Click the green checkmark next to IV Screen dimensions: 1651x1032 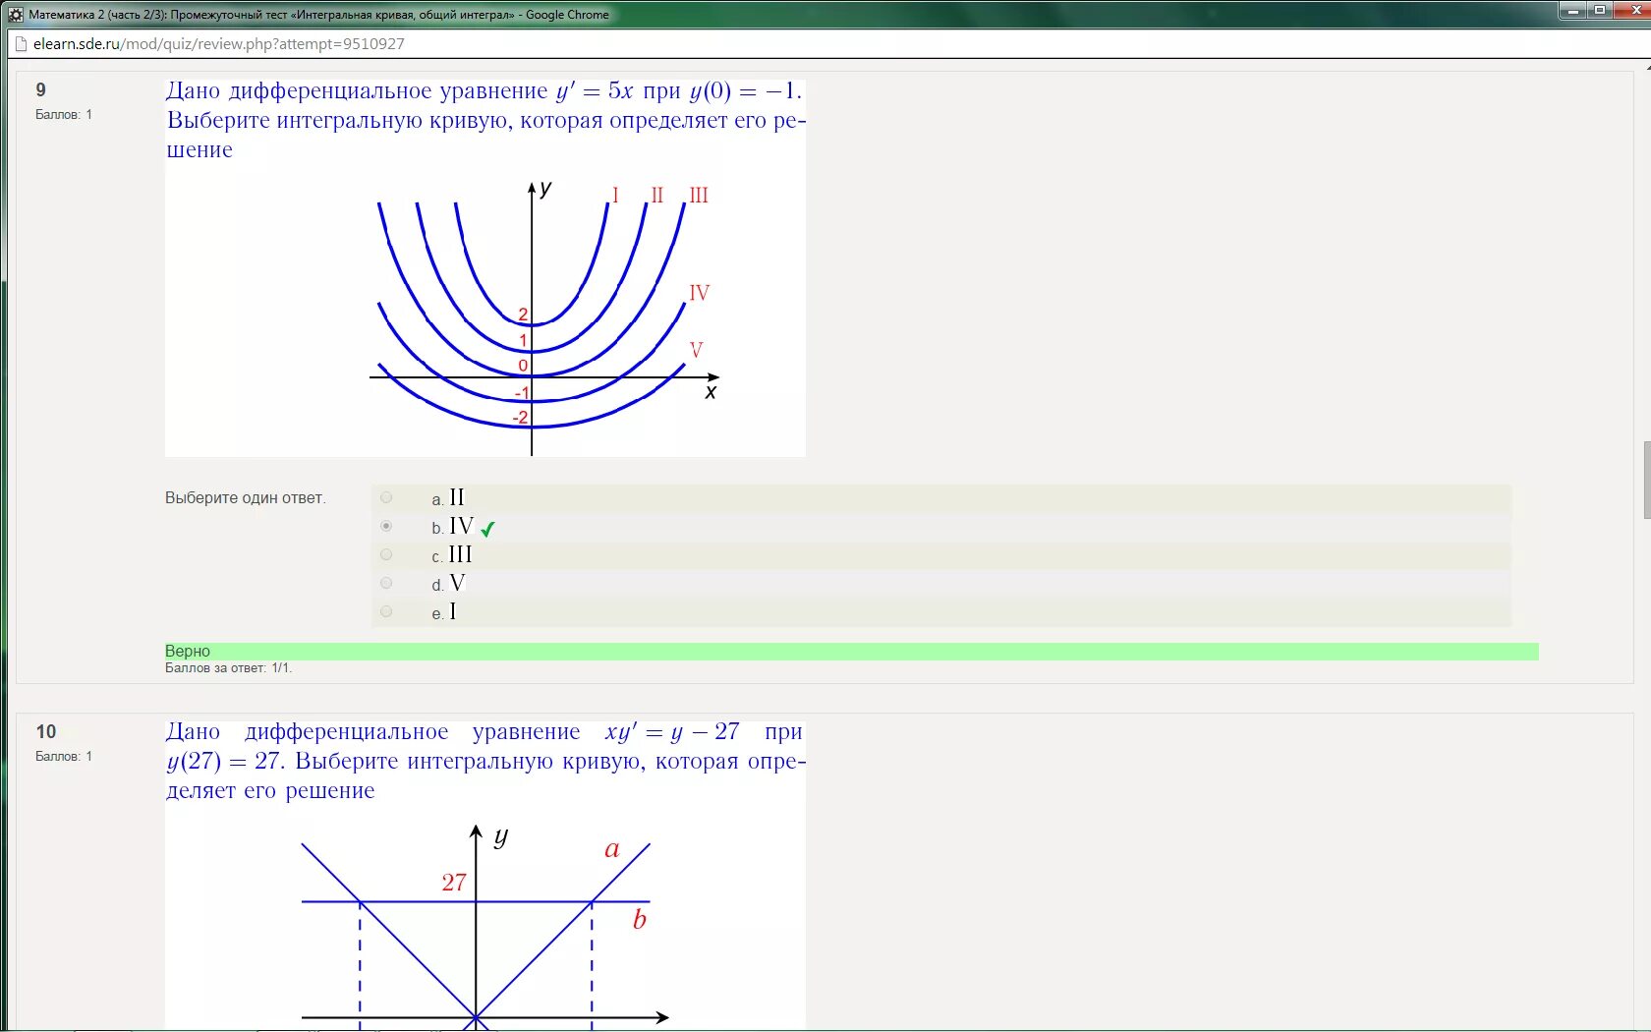(487, 529)
